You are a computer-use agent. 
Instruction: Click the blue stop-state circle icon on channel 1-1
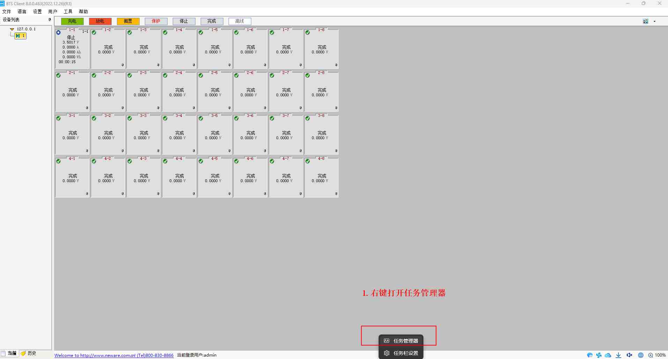coord(58,32)
